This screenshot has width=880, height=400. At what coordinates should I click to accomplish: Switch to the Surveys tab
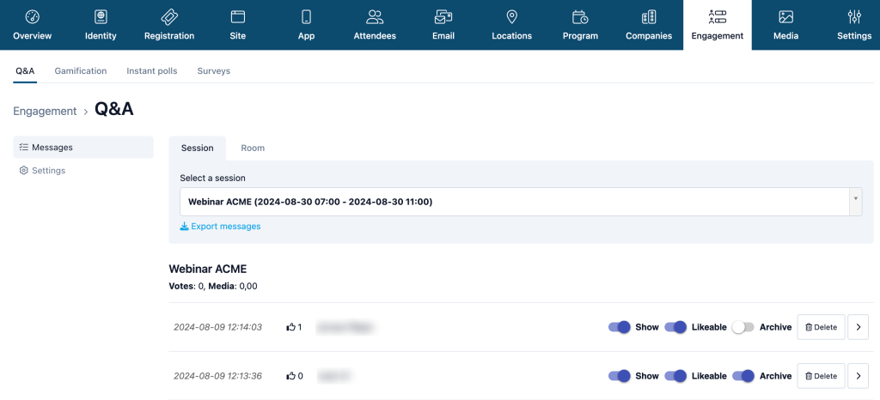click(214, 71)
